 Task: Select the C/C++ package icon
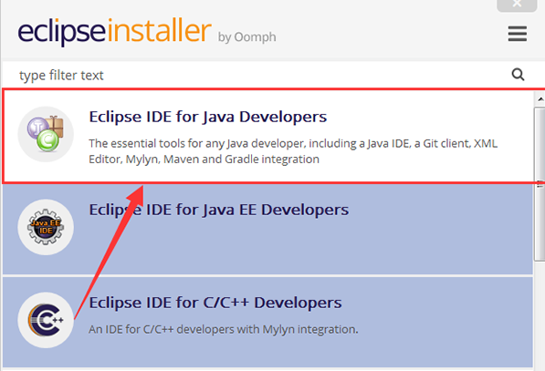[46, 320]
